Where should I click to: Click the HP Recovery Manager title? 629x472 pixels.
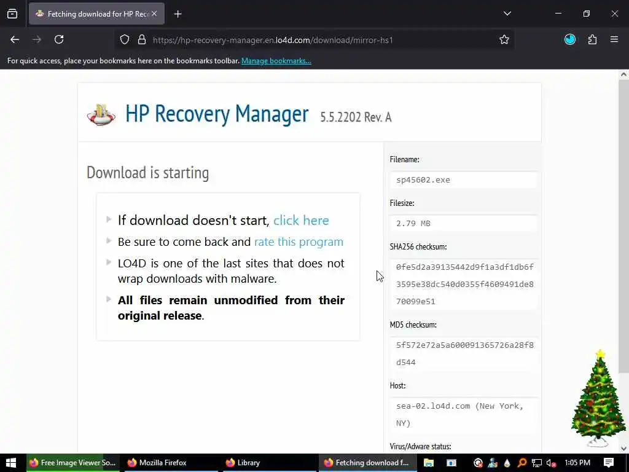[217, 114]
